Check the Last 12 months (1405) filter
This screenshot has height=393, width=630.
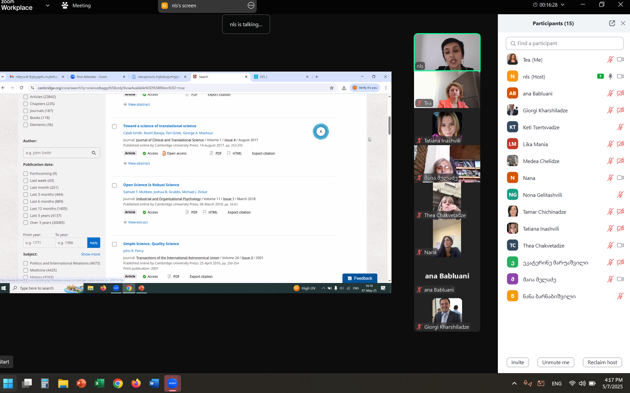coord(26,208)
